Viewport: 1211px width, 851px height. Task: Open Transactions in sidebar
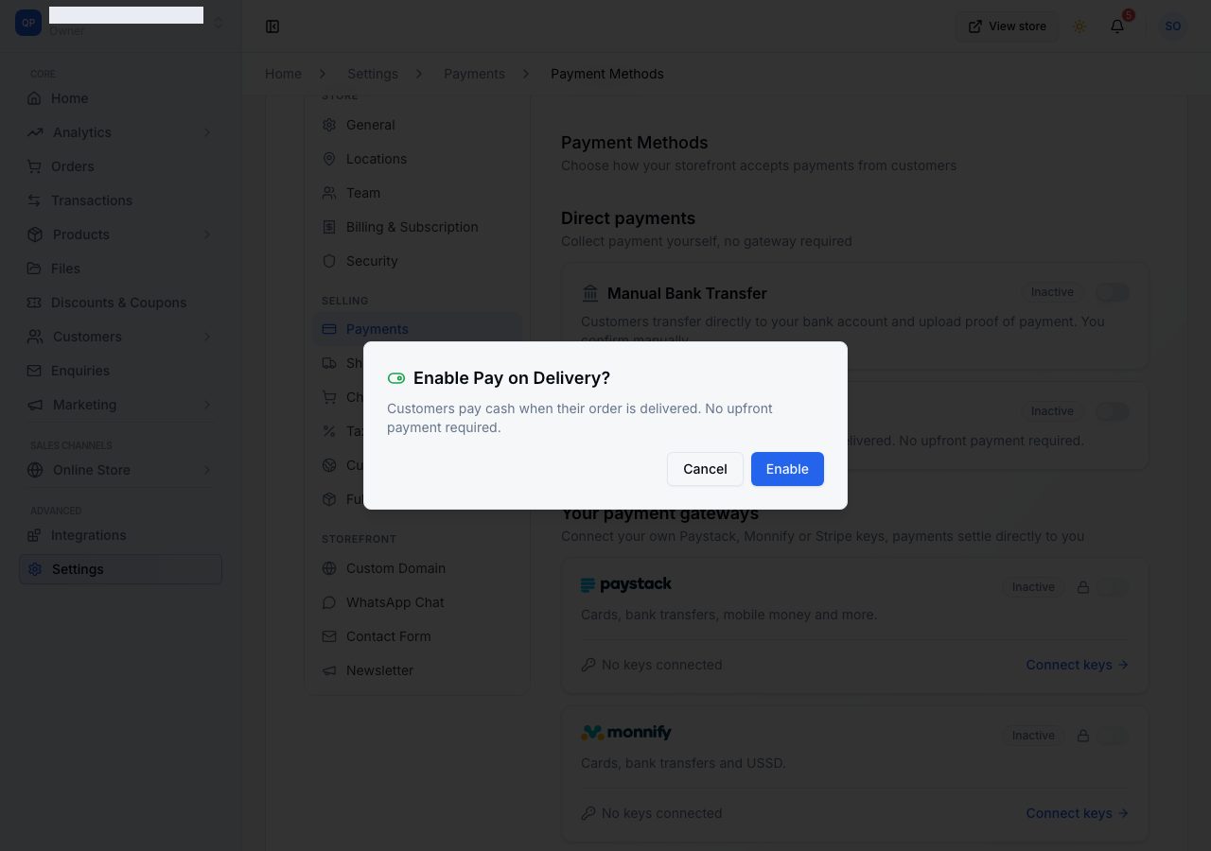coord(120,200)
